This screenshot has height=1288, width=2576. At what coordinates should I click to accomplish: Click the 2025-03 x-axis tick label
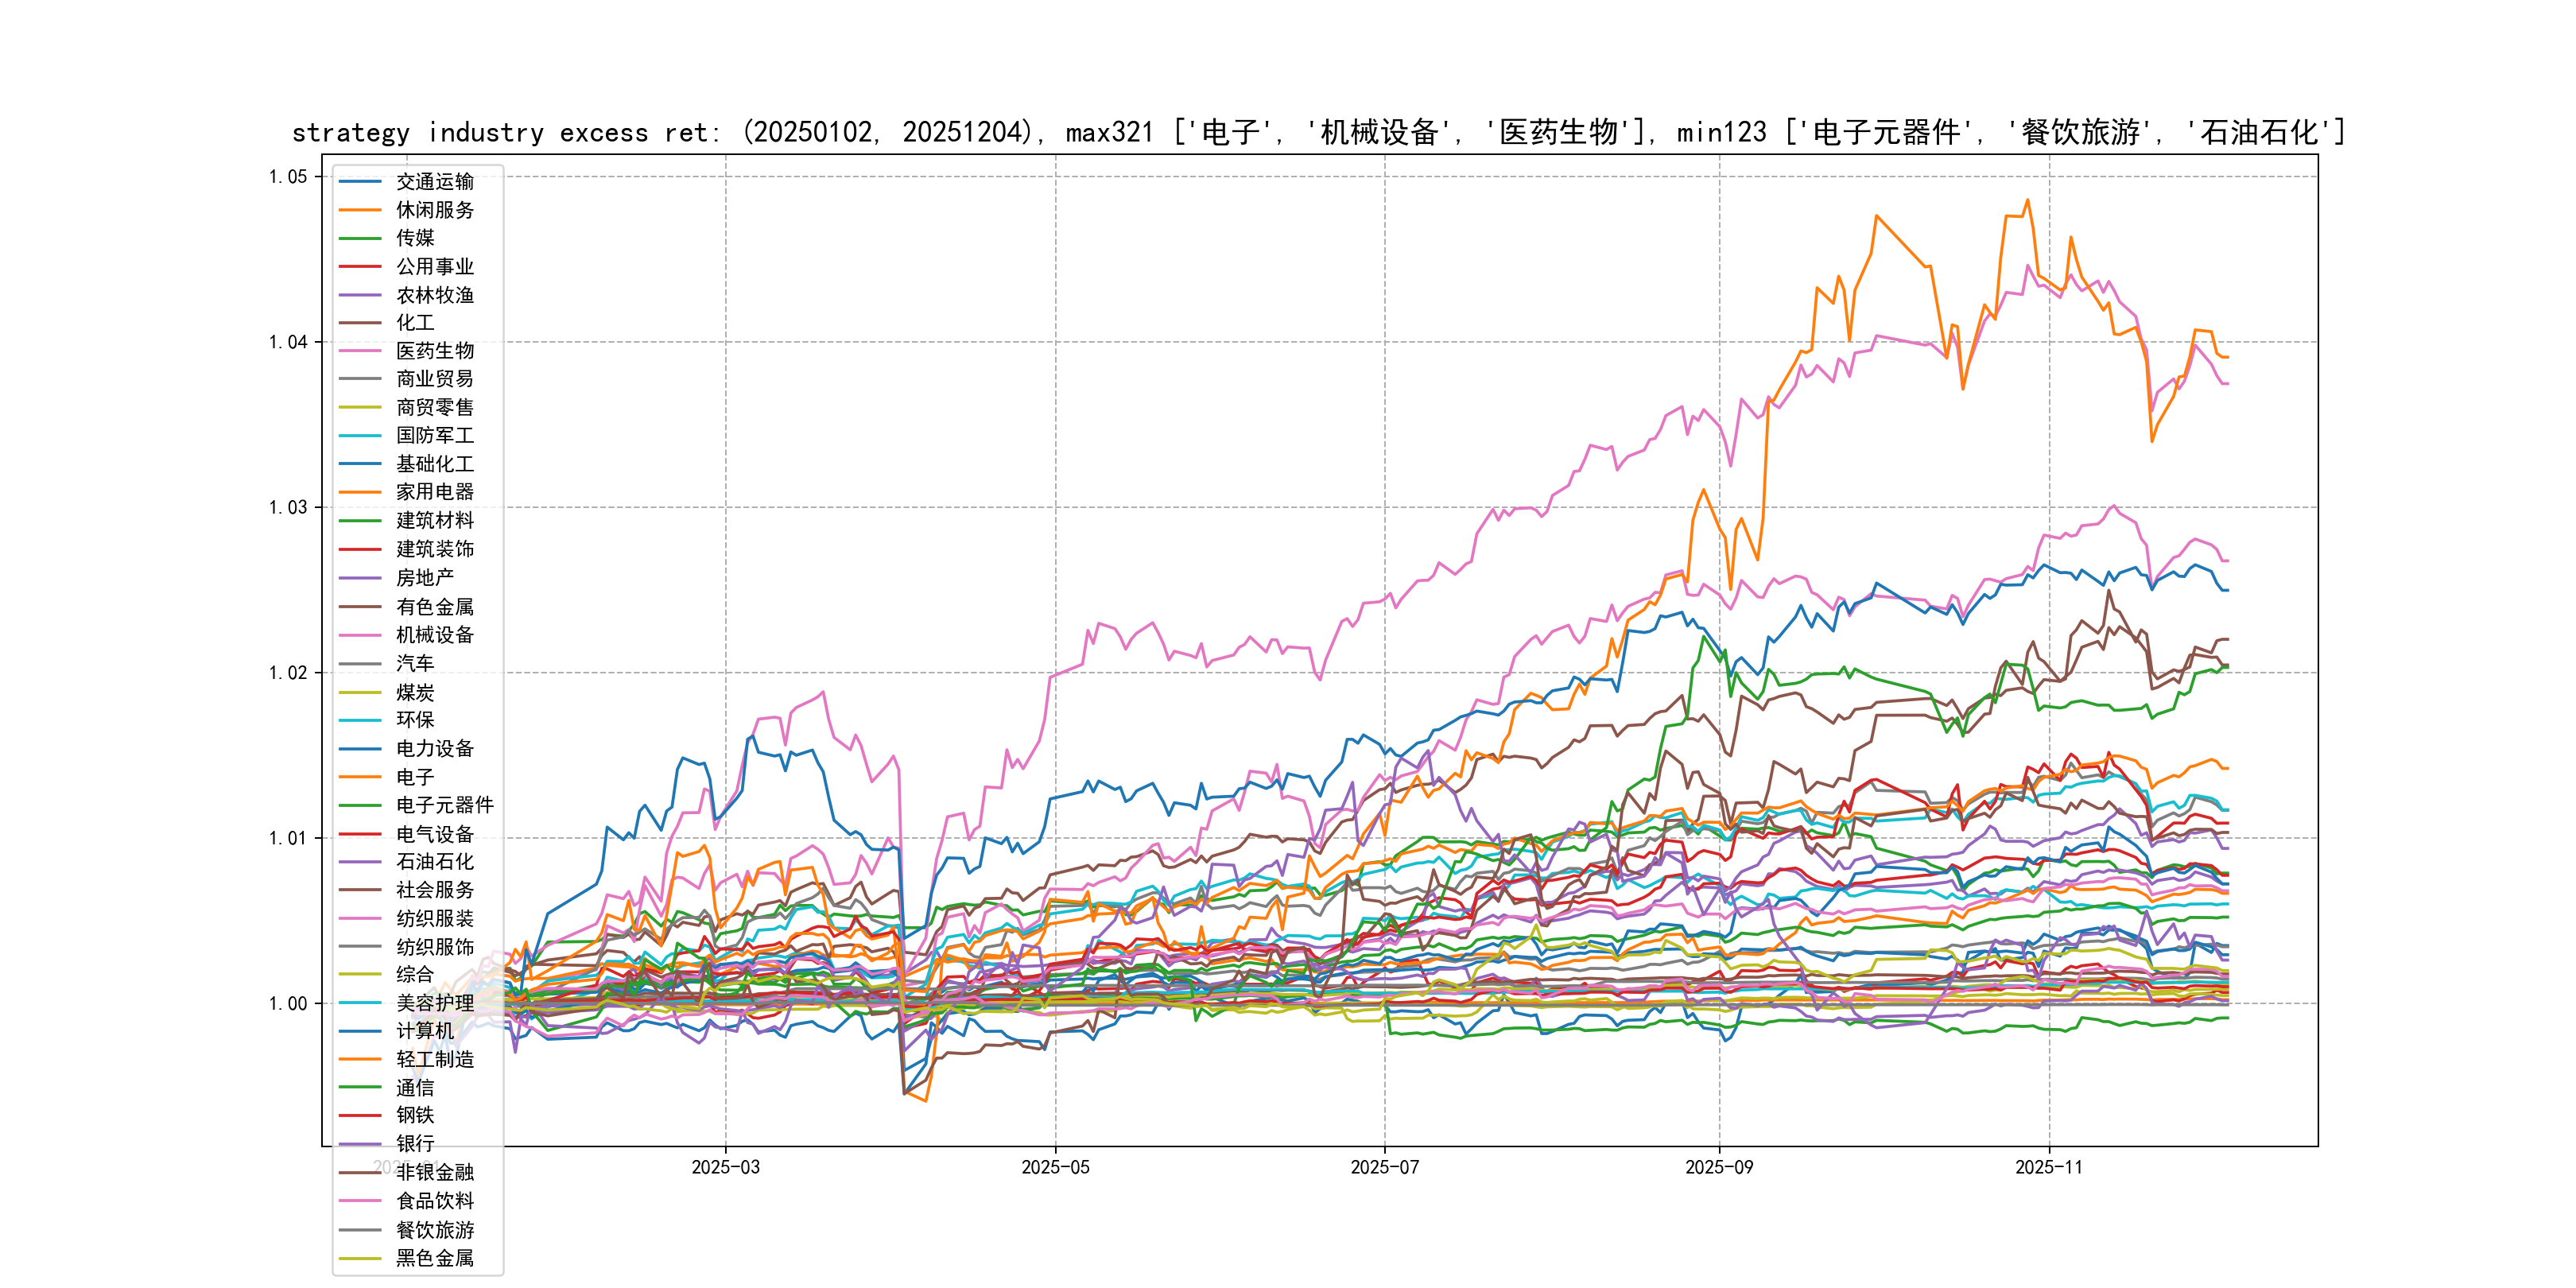(x=725, y=1168)
